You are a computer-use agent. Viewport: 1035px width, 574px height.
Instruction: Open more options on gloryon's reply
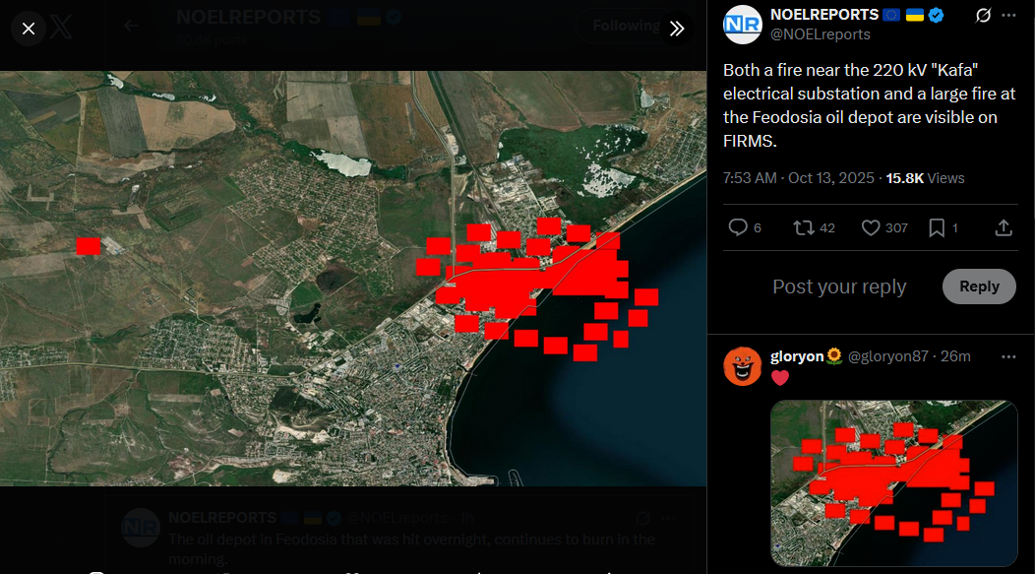[x=1008, y=356]
